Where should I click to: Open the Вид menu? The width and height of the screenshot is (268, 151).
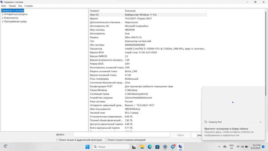(x=20, y=6)
